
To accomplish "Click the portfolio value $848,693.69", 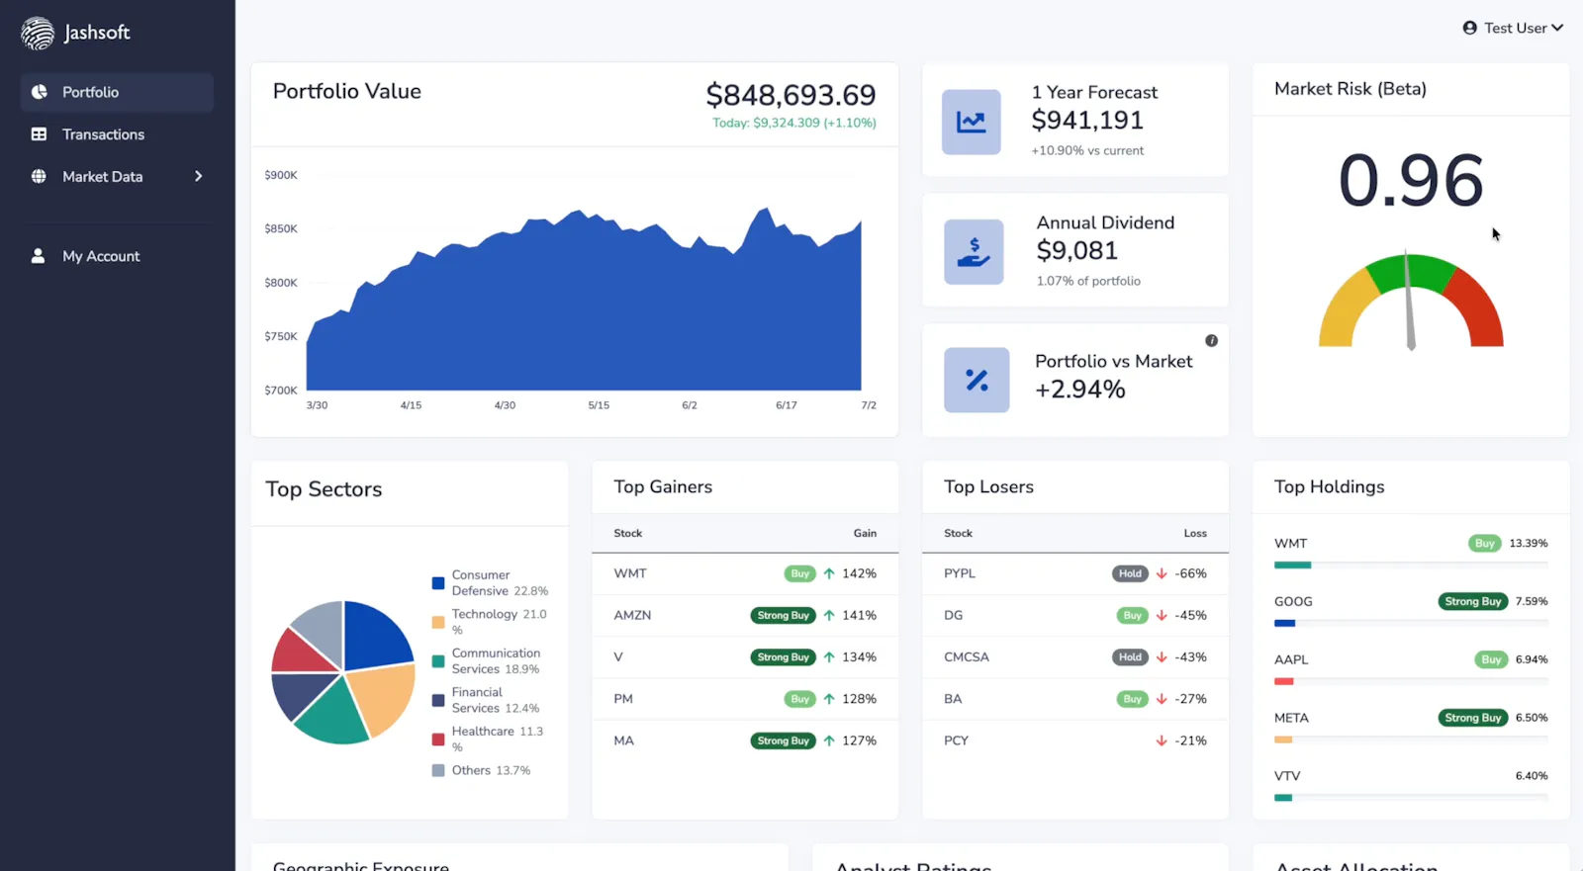I will tap(791, 95).
